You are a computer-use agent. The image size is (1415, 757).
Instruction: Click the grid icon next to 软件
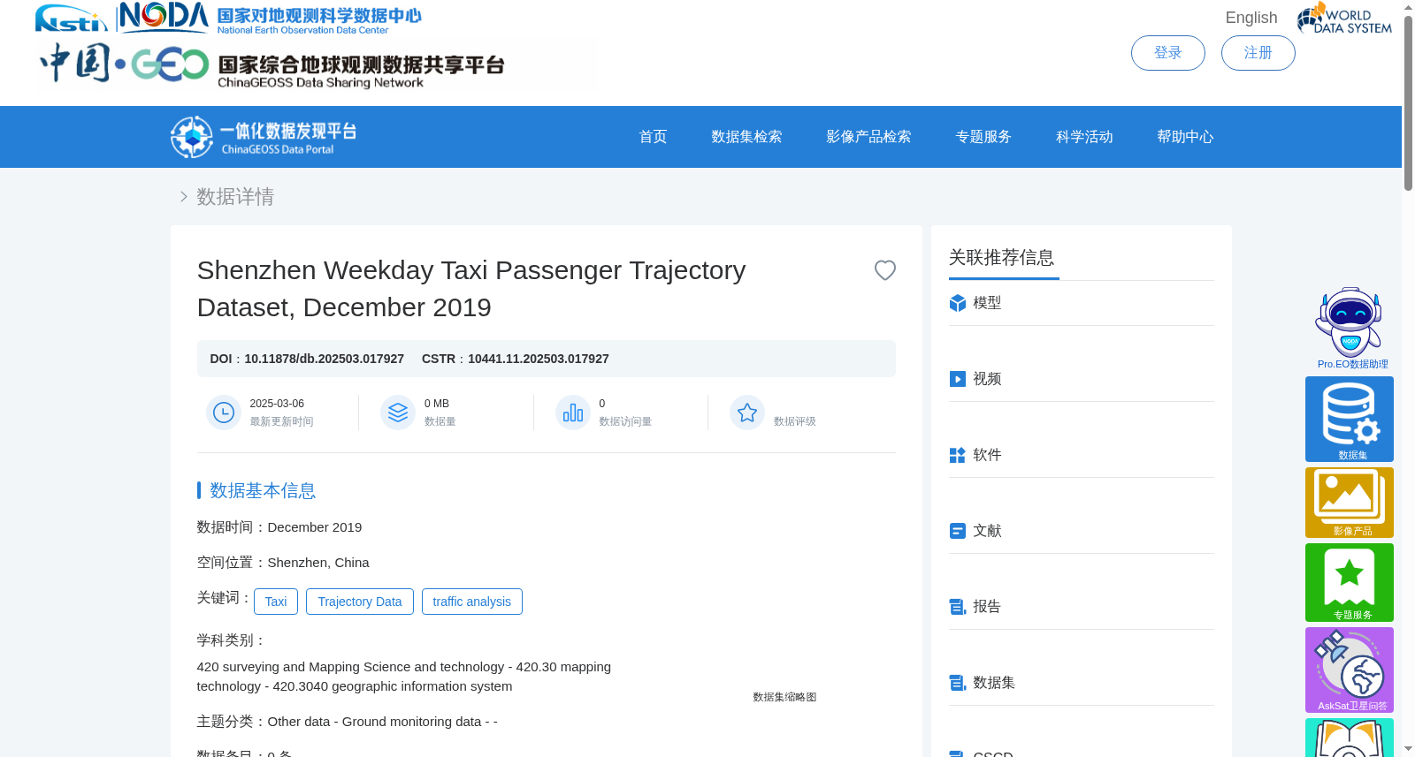pos(957,455)
